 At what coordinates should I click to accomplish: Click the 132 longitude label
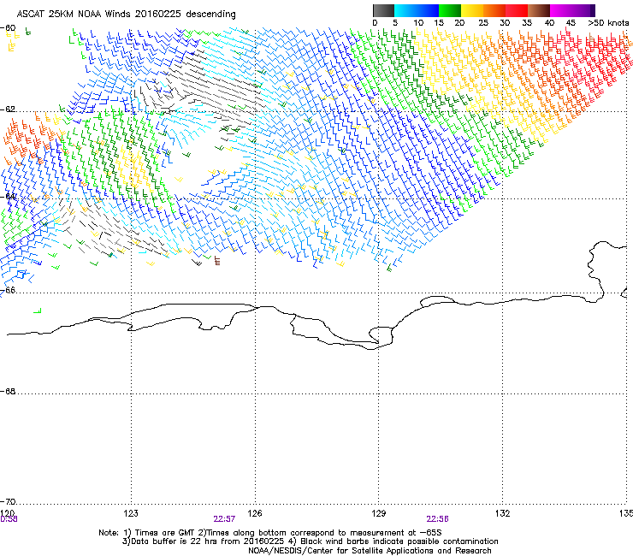pyautogui.click(x=503, y=513)
